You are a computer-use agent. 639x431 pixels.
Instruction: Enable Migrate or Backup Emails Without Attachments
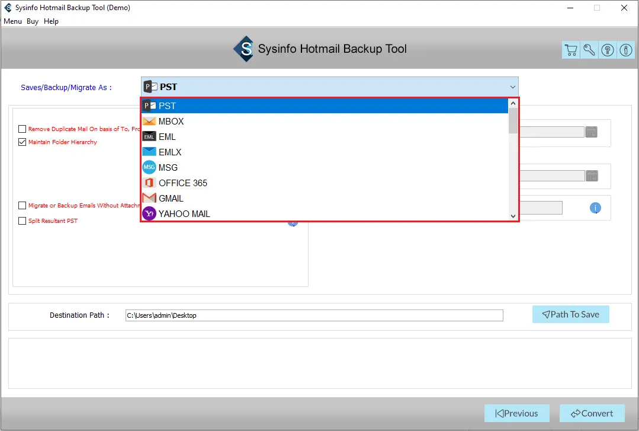pos(23,205)
